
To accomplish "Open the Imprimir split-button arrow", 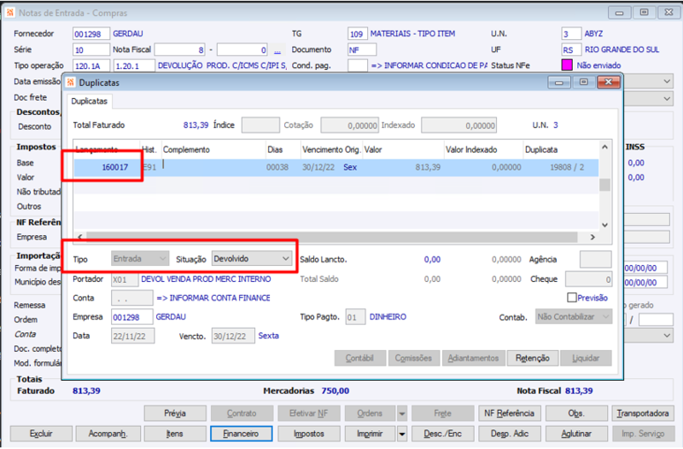I will coord(402,434).
